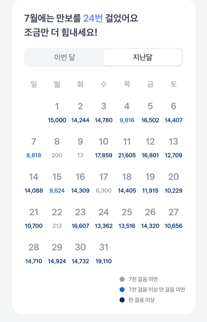Click the blue 7천 걸음 이상 legend dot
Screen dimensions: 207x322
coord(122,290)
